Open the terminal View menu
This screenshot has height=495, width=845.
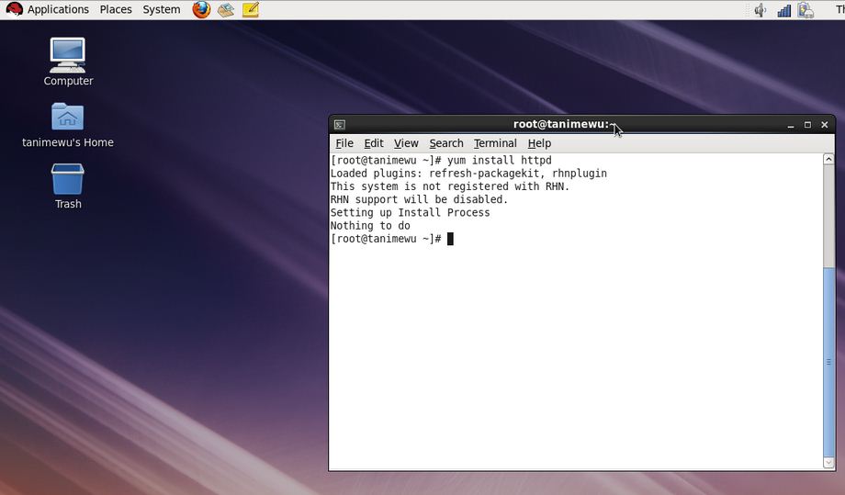[406, 143]
